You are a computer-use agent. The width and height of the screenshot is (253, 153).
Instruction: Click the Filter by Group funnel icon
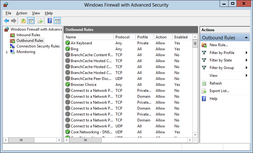click(x=204, y=68)
